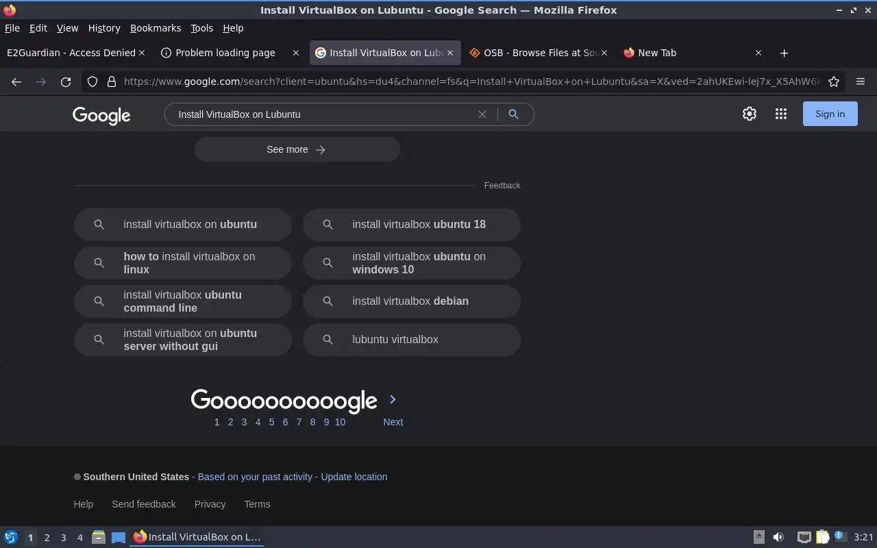Close the New Tab tab
Viewport: 877px width, 548px height.
(758, 53)
